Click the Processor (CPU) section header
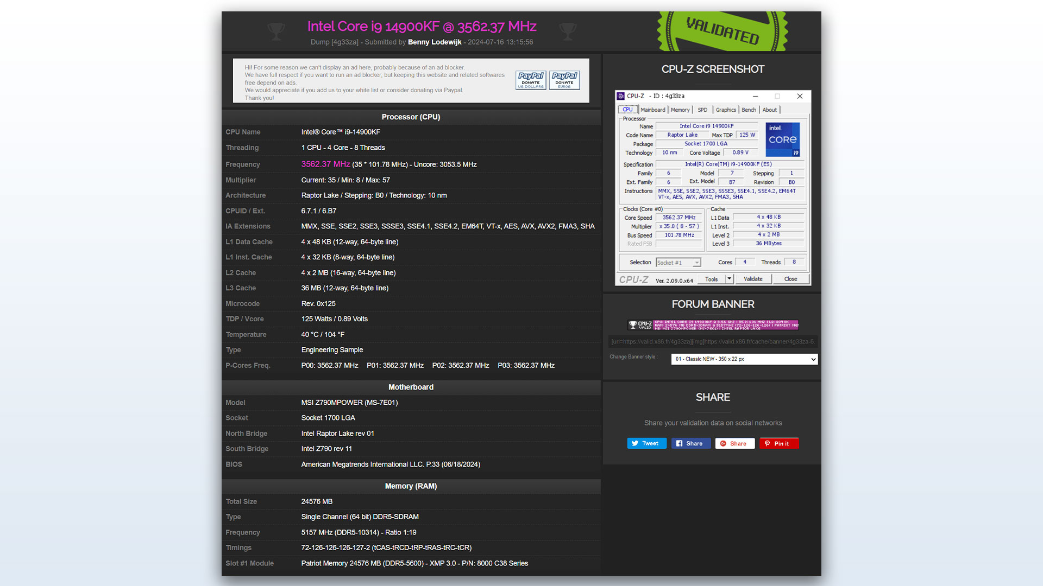Screen dimensions: 1043x586 (411, 117)
